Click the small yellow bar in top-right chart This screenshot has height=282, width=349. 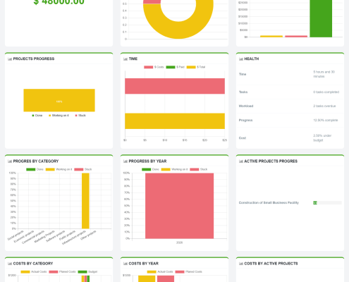click(271, 37)
